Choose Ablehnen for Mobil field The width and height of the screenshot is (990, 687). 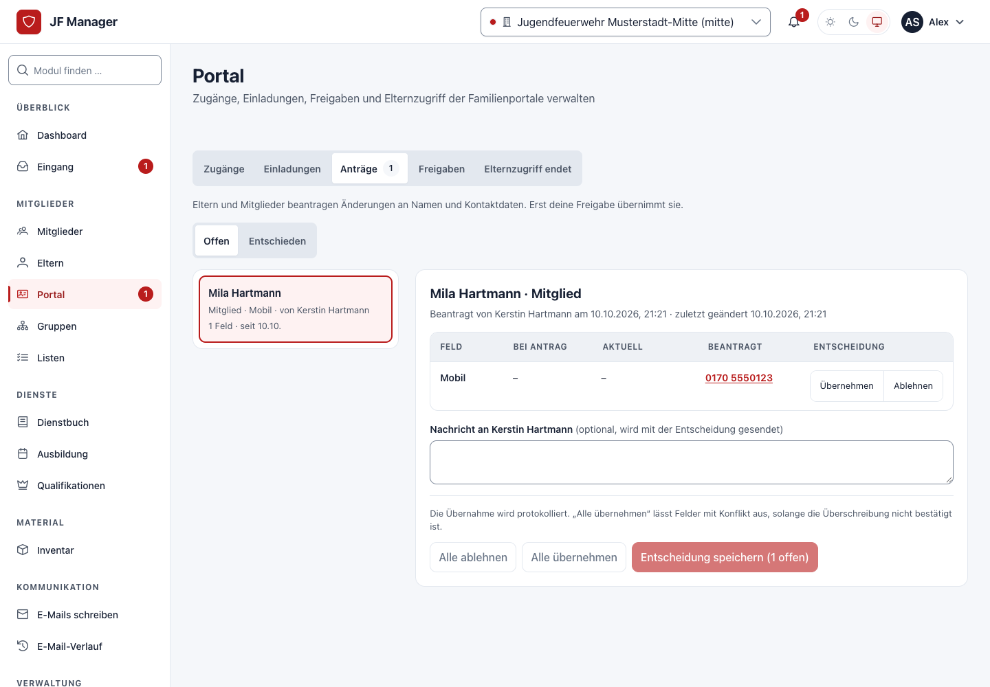tap(913, 386)
